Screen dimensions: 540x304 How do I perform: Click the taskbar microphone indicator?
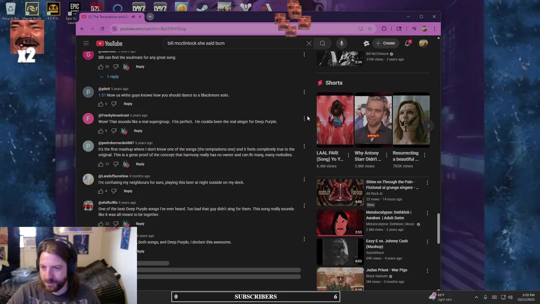485,297
